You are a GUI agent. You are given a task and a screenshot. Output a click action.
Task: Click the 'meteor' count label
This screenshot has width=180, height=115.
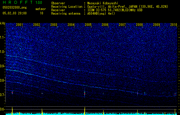coord(41,9)
